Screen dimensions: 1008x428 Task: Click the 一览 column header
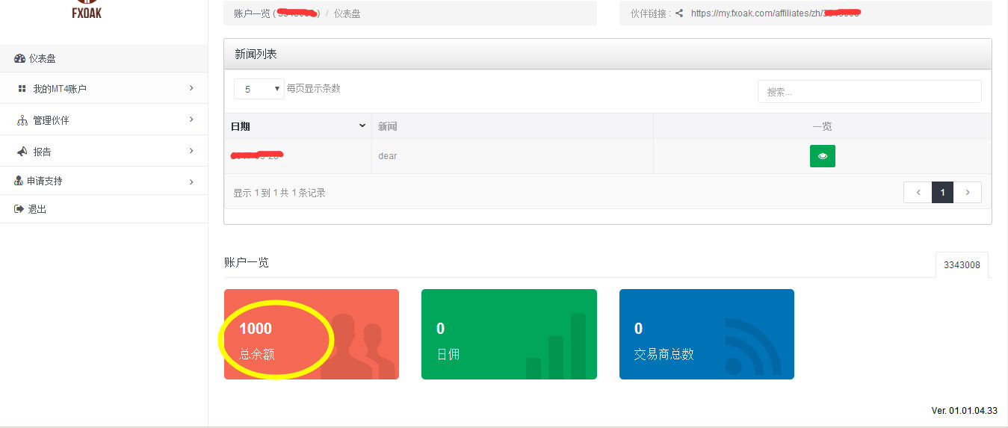[x=822, y=126]
